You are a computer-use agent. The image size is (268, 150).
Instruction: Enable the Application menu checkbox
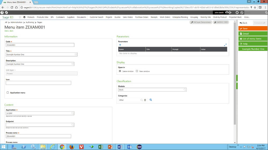8,93
